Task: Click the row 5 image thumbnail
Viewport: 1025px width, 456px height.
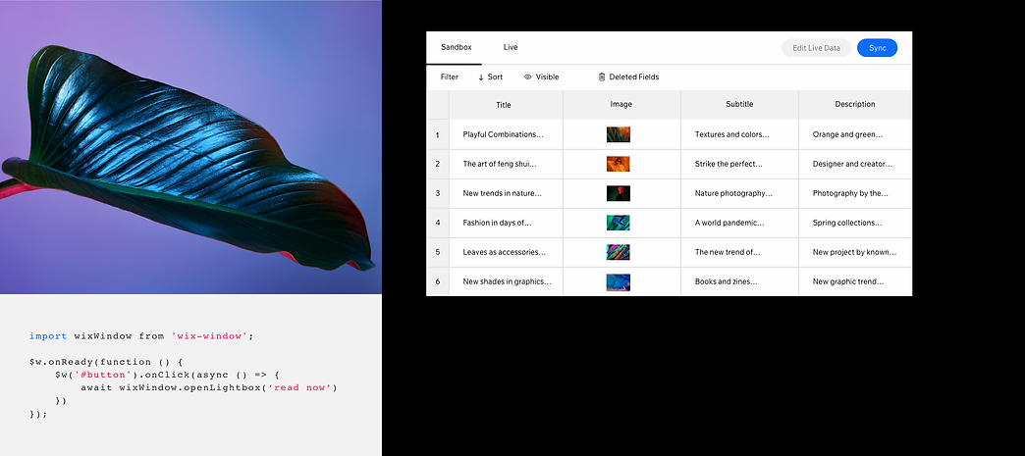Action: tap(619, 252)
